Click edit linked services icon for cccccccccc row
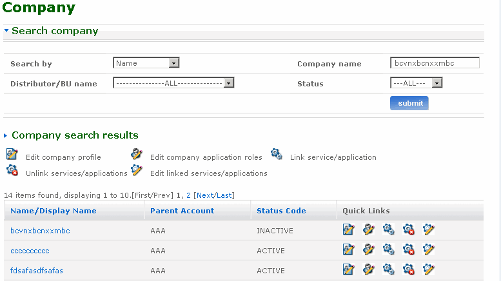This screenshot has width=501, height=281. (428, 249)
